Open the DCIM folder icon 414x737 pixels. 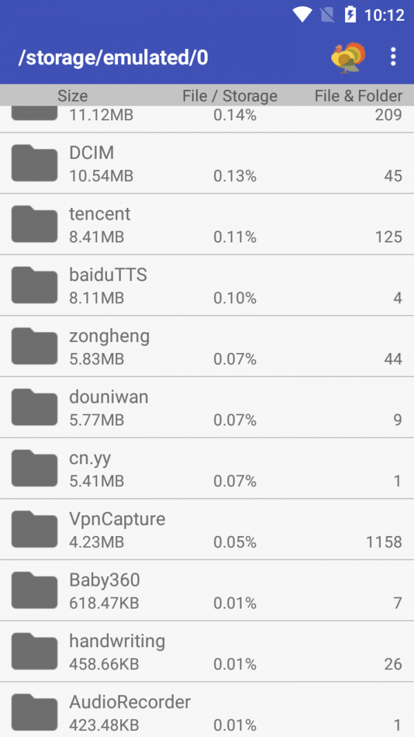(x=34, y=163)
